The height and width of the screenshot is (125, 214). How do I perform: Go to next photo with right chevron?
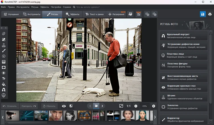[102, 106]
